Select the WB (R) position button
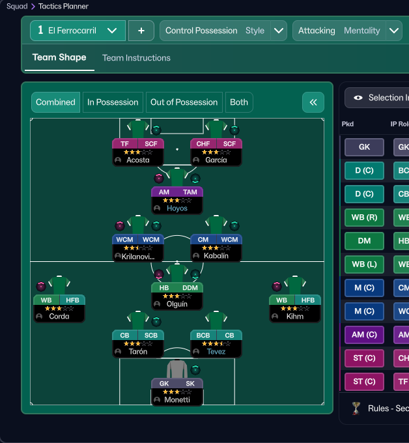Image resolution: width=409 pixels, height=443 pixels. (x=364, y=218)
